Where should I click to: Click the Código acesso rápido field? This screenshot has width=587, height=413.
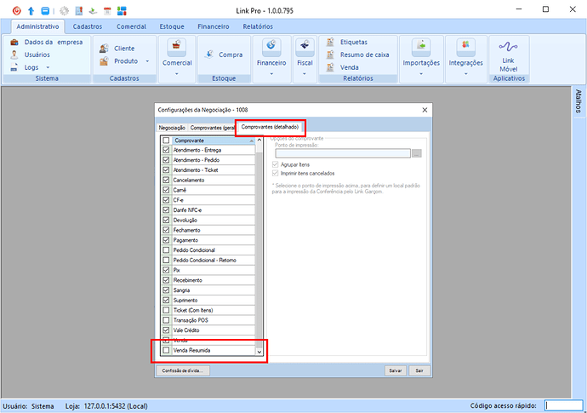coord(563,406)
